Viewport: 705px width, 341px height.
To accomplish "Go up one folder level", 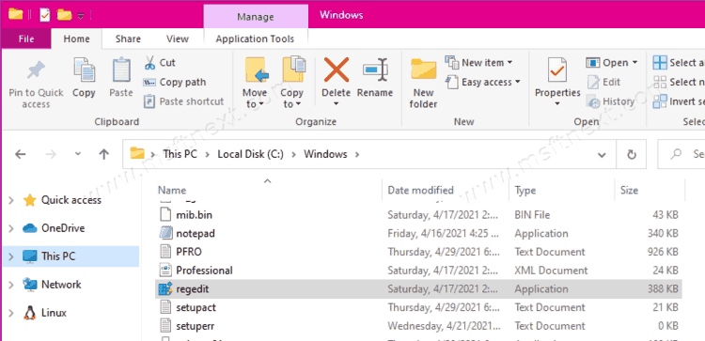I will [103, 155].
